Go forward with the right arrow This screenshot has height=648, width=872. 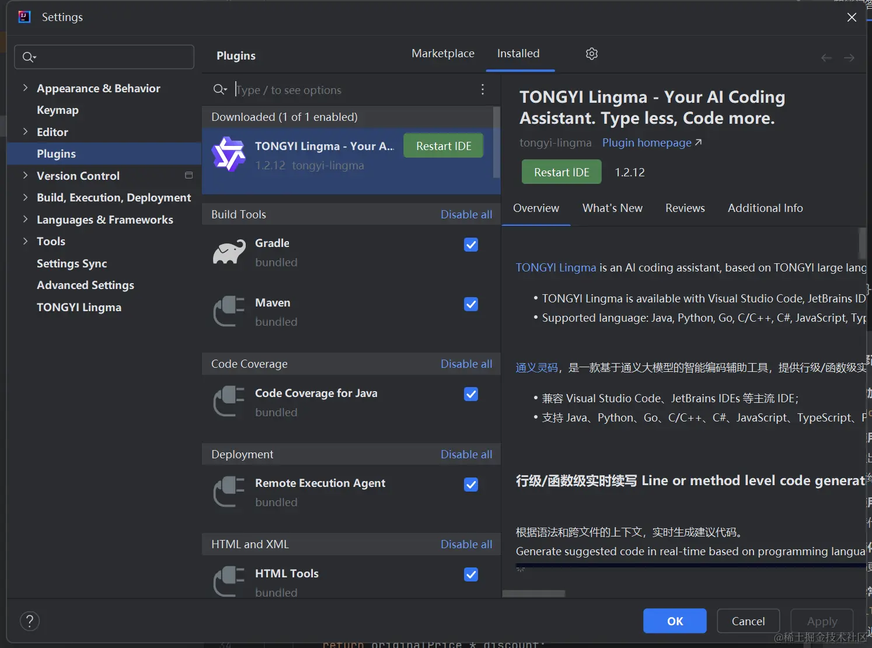(x=849, y=58)
